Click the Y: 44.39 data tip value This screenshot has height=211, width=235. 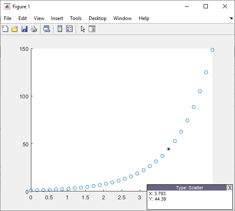[x=157, y=199]
